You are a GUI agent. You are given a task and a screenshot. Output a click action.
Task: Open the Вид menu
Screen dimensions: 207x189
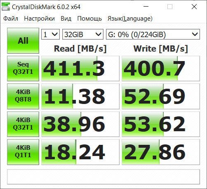point(66,19)
